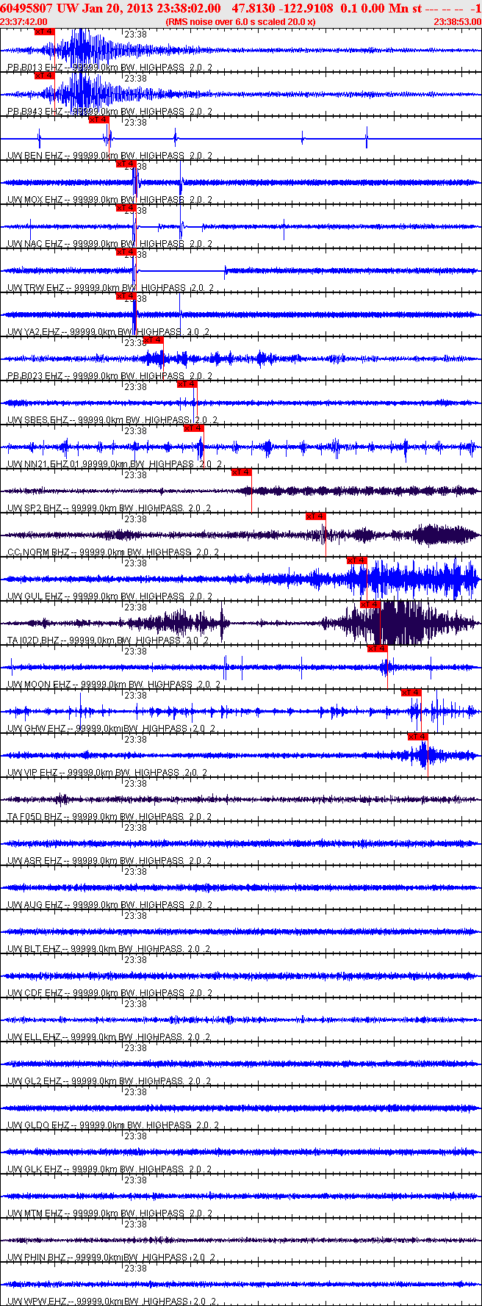This screenshot has height=1306, width=482.
Task: Click the UW GLK EHZ station label
Action: (x=35, y=1169)
